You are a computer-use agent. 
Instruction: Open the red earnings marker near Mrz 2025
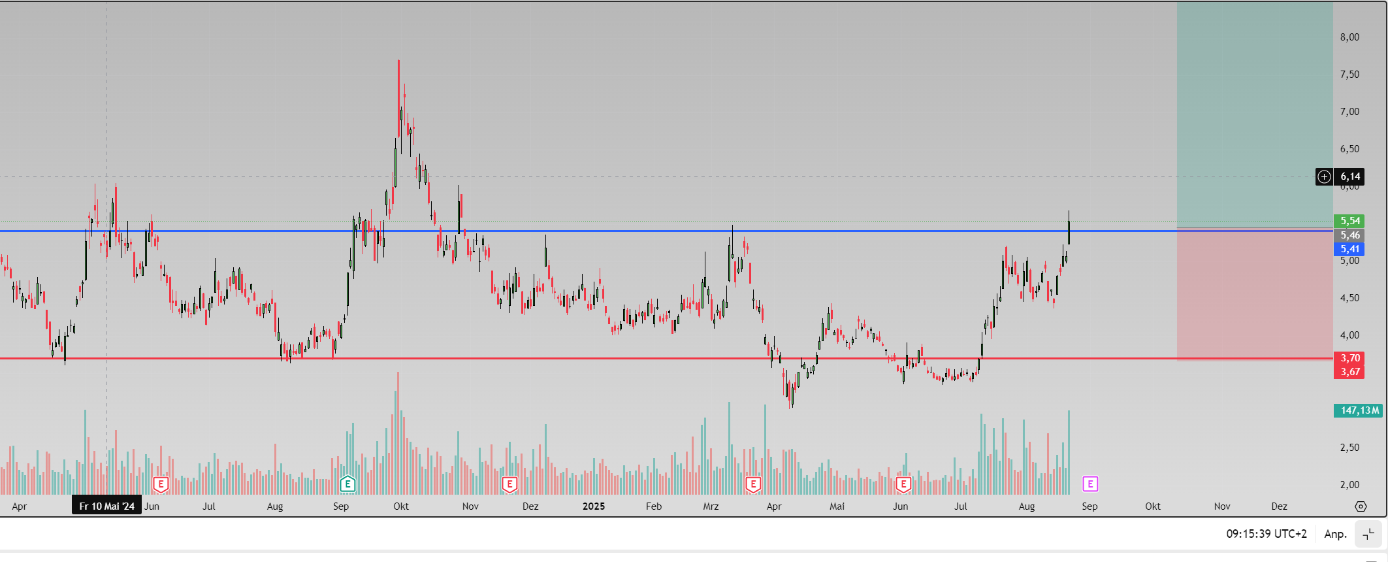(x=753, y=484)
